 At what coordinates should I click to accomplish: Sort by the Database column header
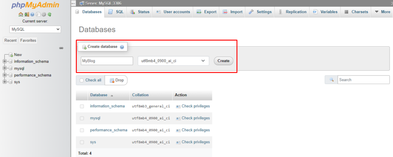(99, 95)
